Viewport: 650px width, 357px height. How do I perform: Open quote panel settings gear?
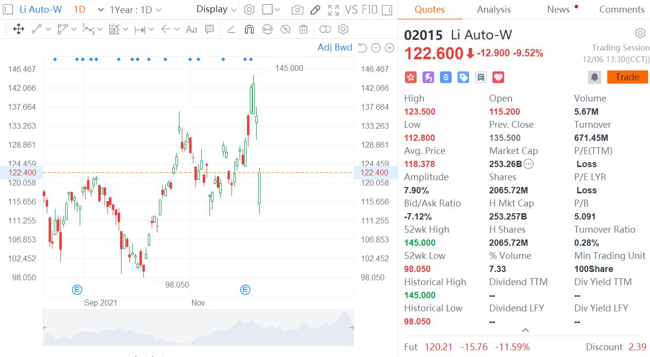point(640,33)
